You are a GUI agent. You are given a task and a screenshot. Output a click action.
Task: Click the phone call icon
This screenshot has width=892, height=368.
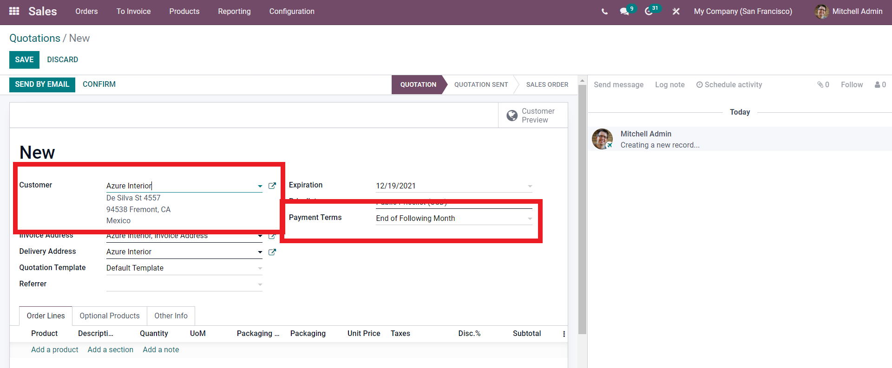[x=604, y=12]
